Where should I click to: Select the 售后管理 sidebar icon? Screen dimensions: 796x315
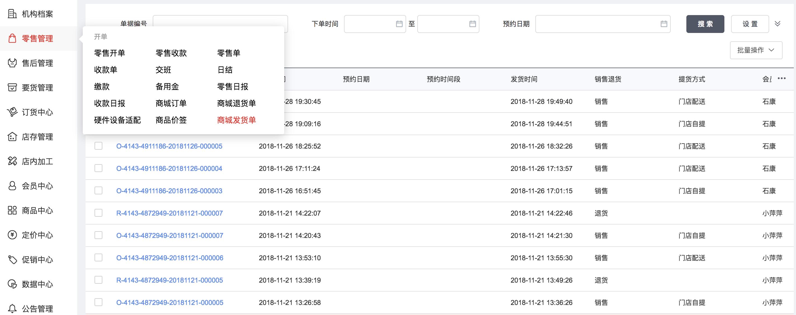[x=12, y=63]
